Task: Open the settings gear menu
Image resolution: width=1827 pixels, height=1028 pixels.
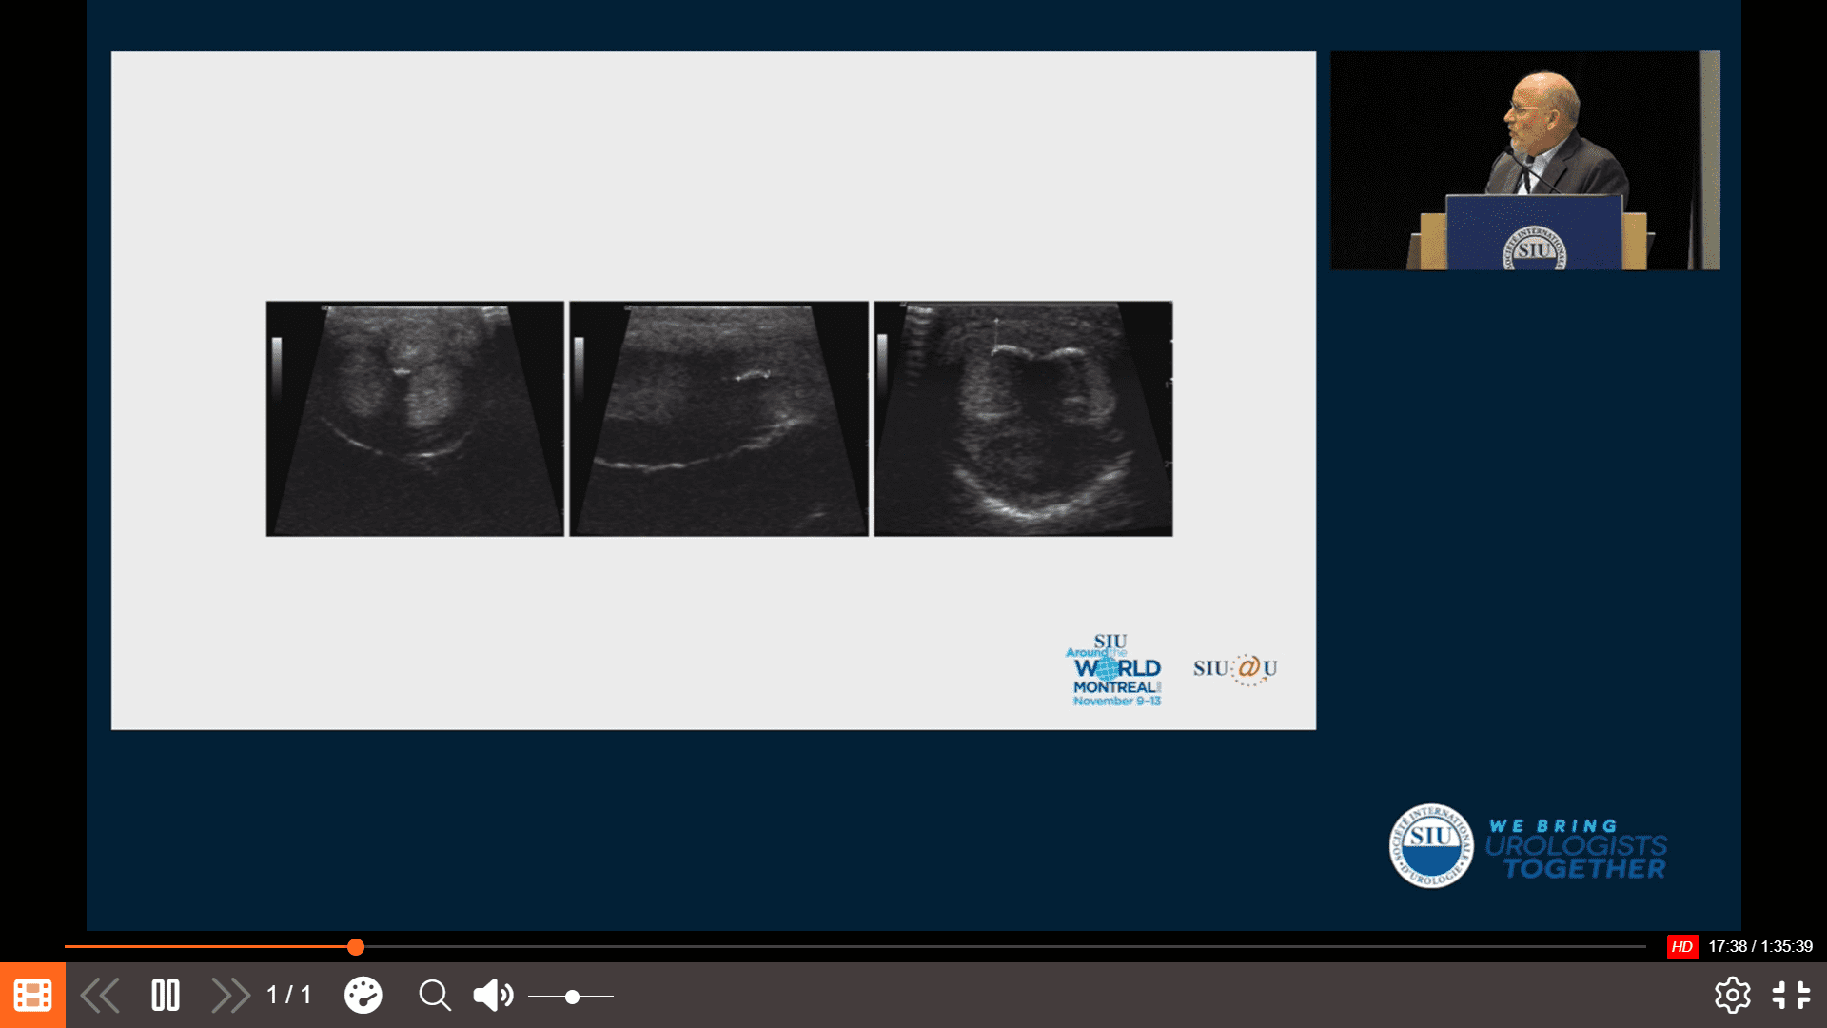Action: point(1732,996)
